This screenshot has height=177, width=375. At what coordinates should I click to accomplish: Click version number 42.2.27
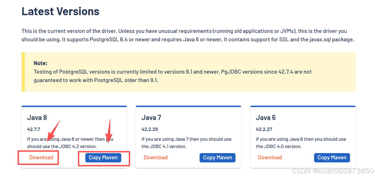click(264, 129)
